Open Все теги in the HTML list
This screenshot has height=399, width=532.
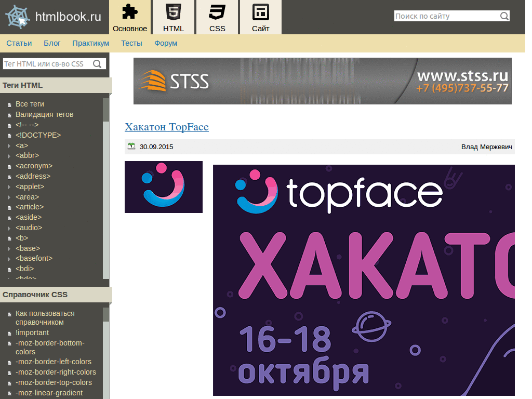(30, 104)
